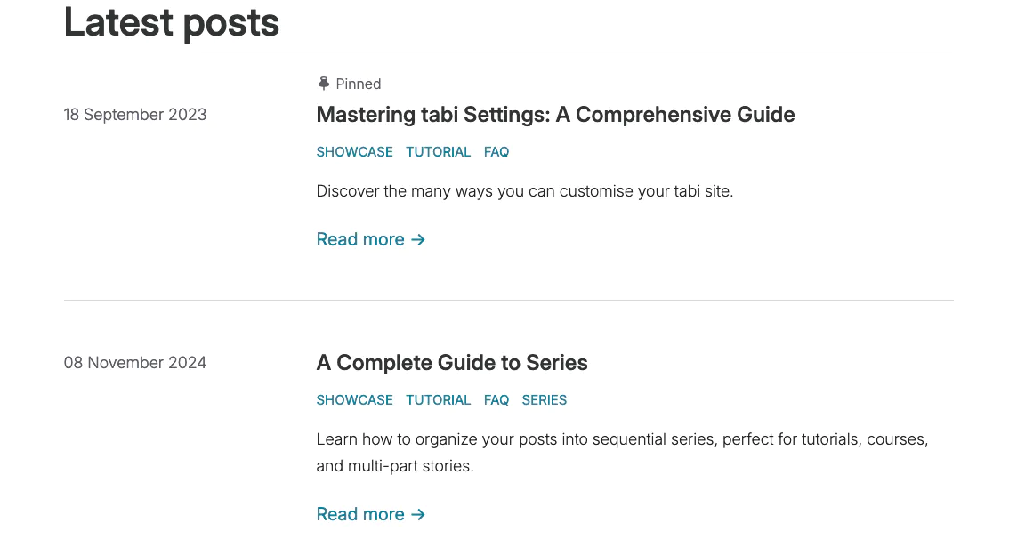Click the arrow after first post's Read more
The width and height of the screenshot is (1017, 547).
(x=418, y=239)
